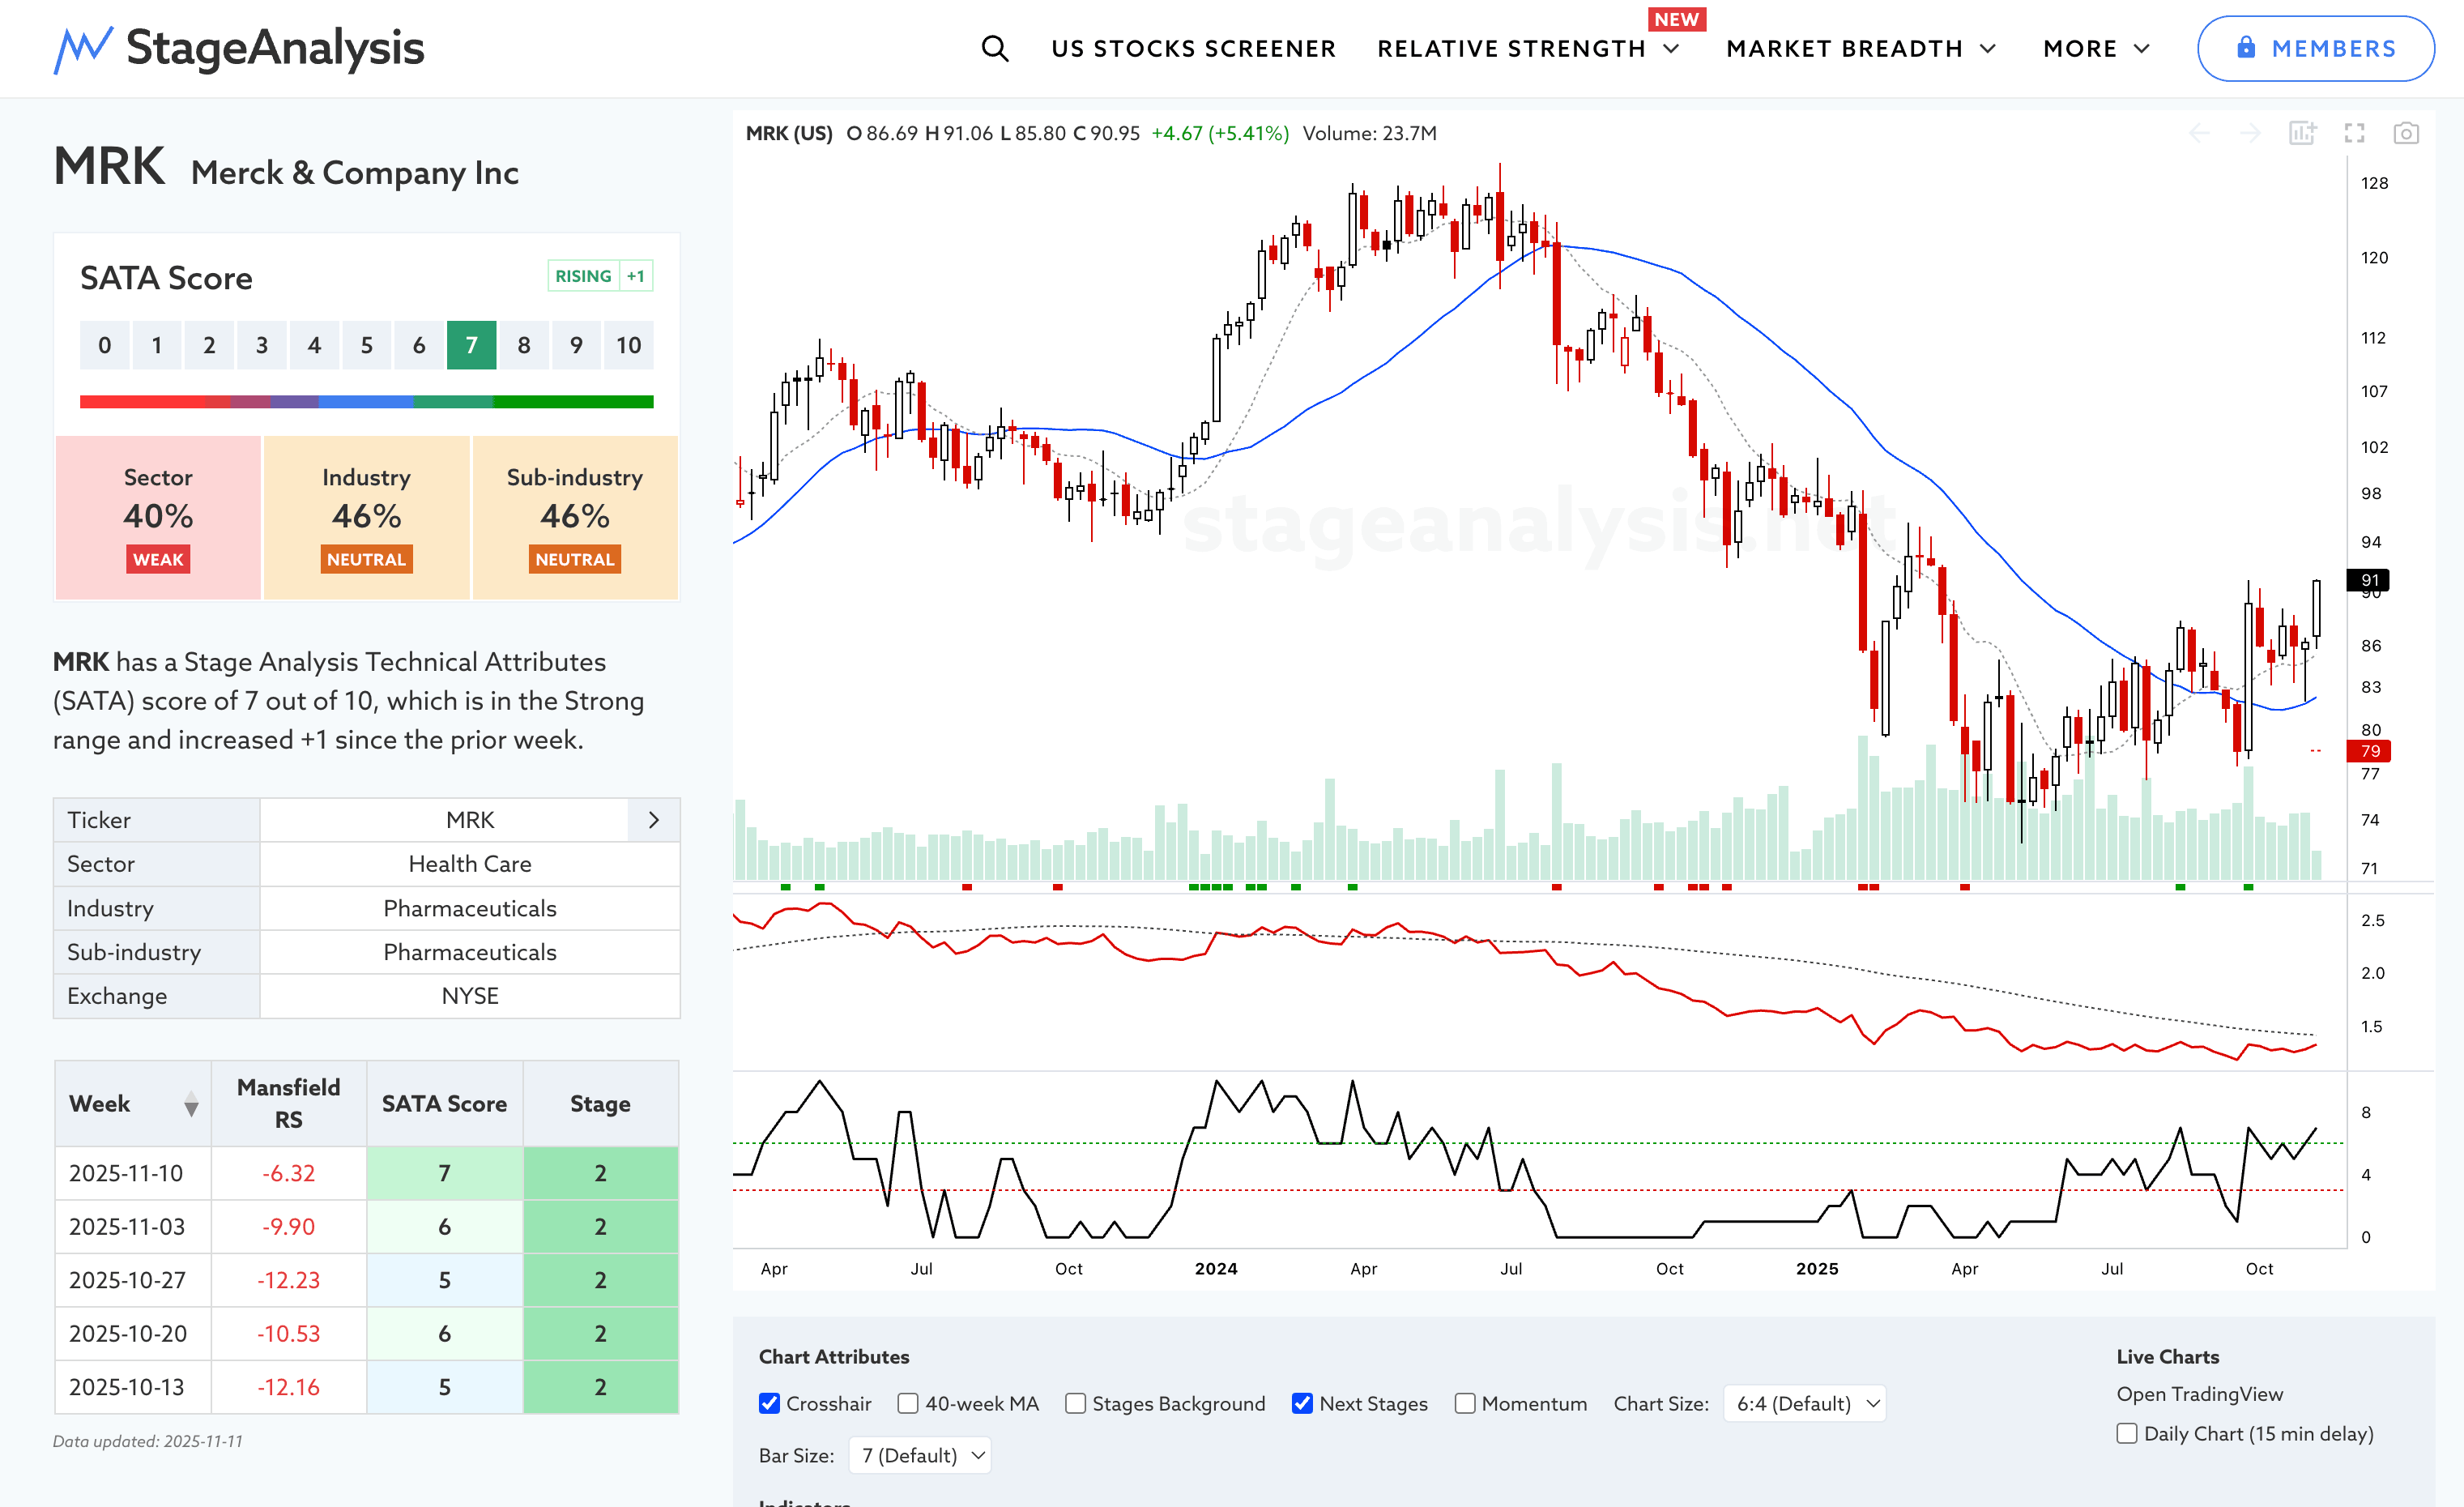The width and height of the screenshot is (2464, 1507).
Task: Expand the Ticker MRK chevron
Action: tap(654, 820)
